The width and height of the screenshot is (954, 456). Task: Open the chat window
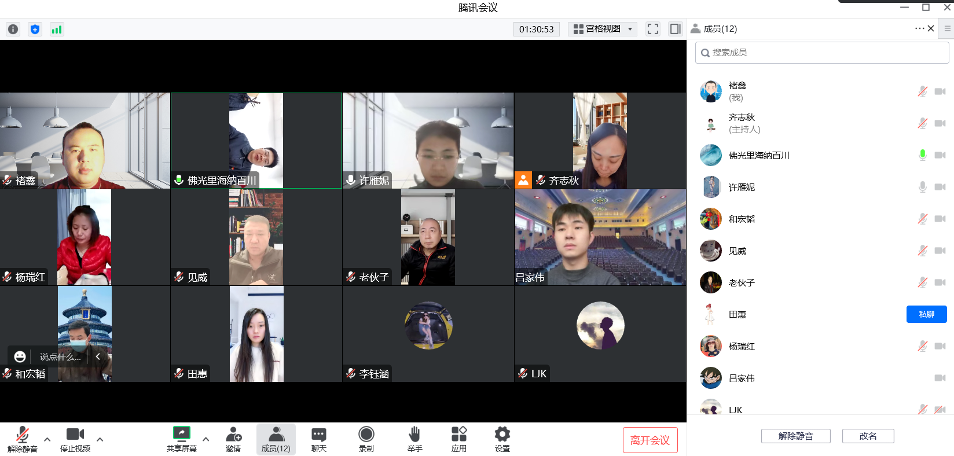[319, 439]
